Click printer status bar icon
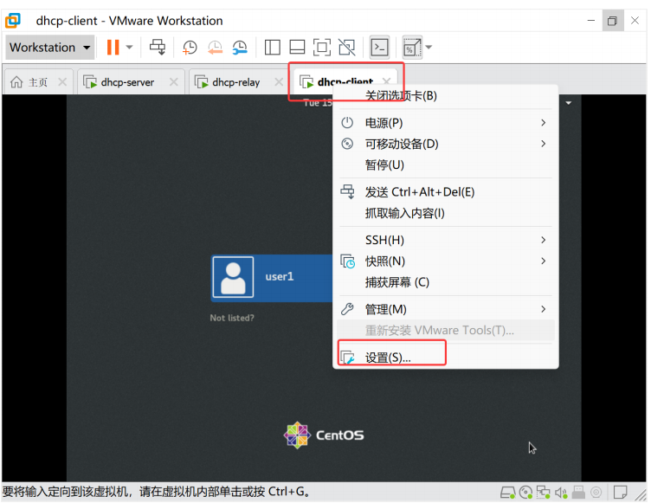Viewport: 651px width, 503px height. (x=578, y=493)
